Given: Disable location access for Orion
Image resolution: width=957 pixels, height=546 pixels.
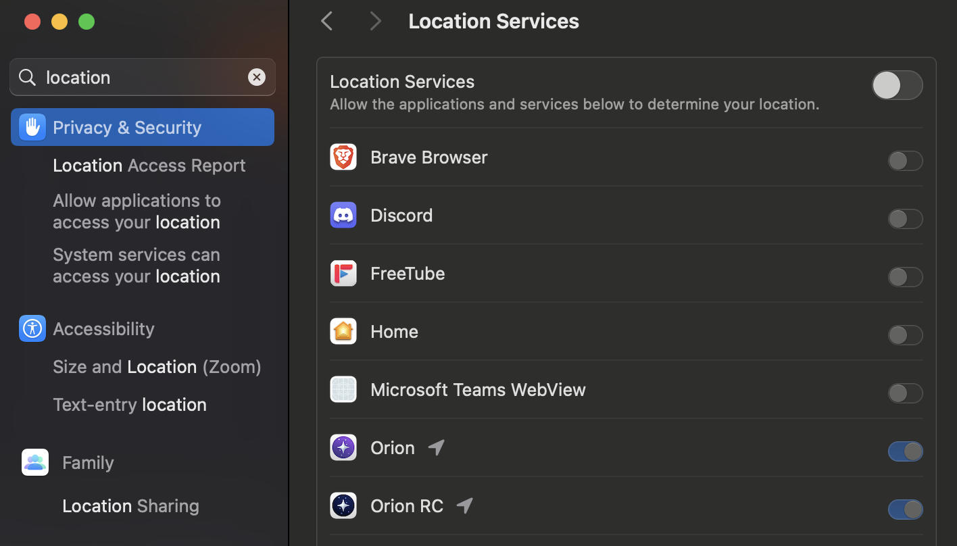Looking at the screenshot, I should coord(905,451).
